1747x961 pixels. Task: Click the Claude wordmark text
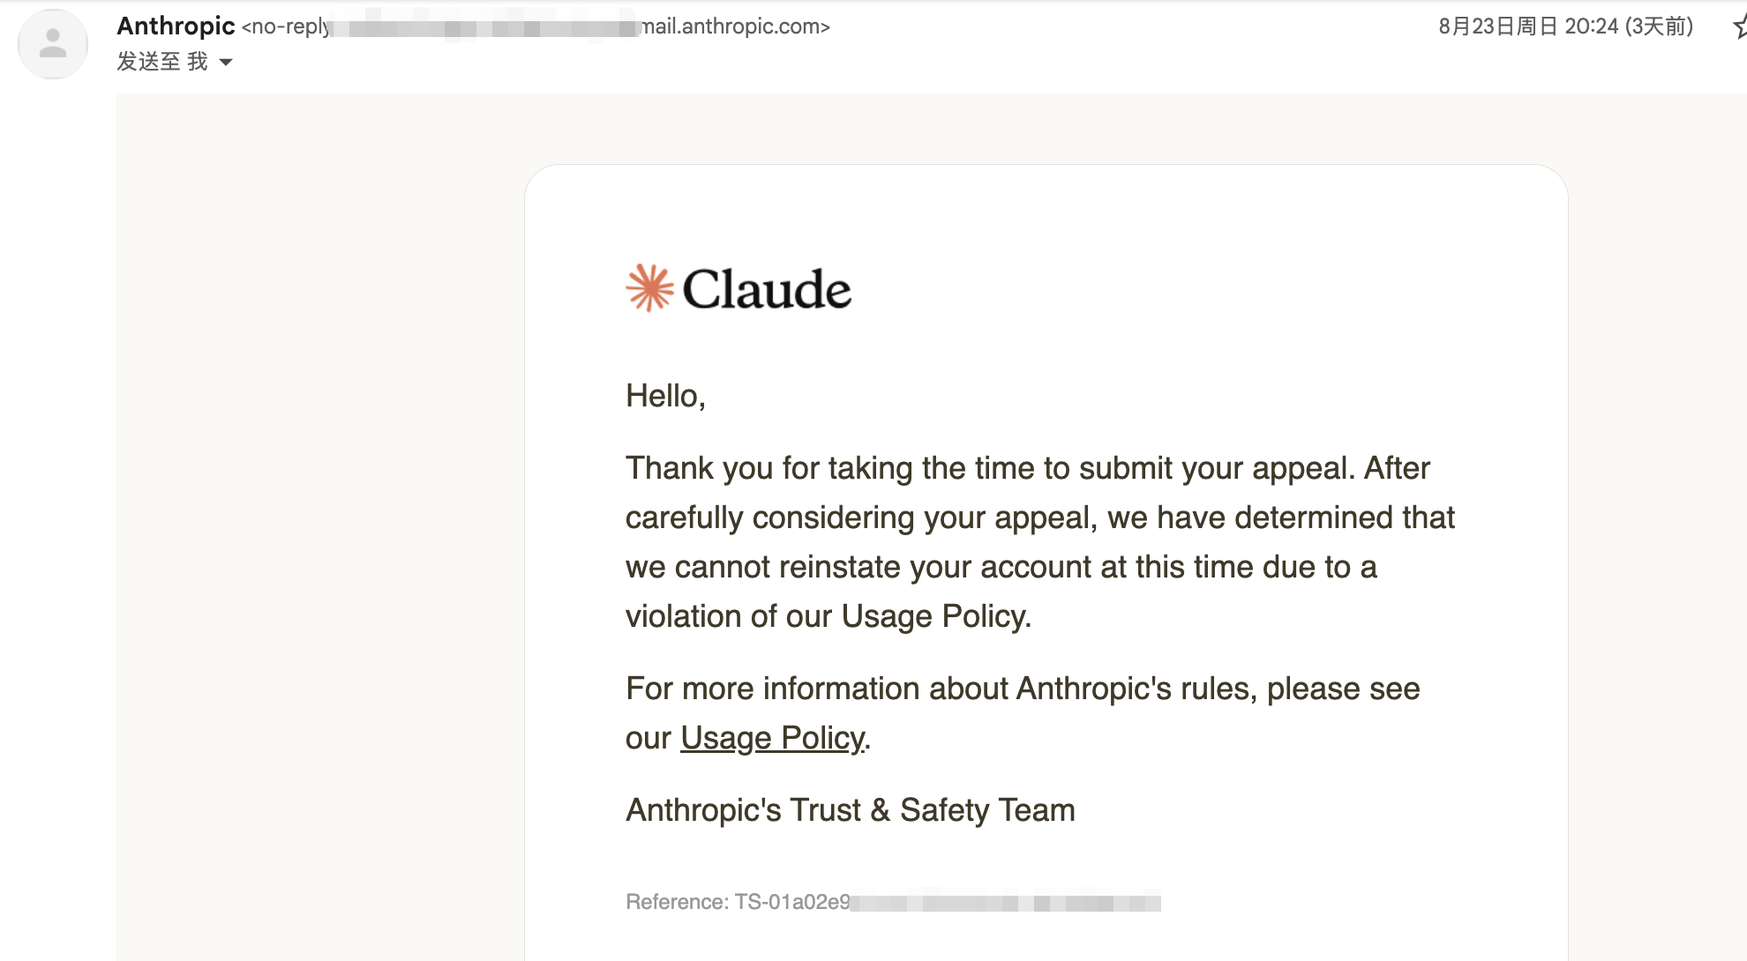point(767,289)
